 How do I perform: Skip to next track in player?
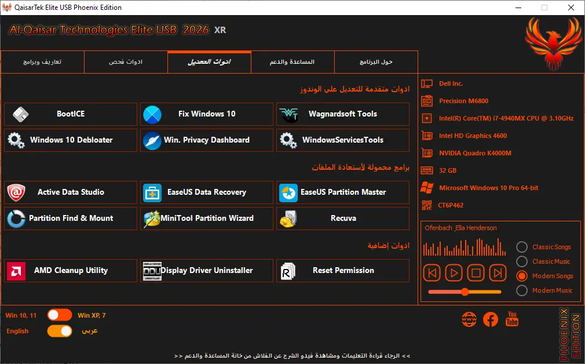pos(498,273)
